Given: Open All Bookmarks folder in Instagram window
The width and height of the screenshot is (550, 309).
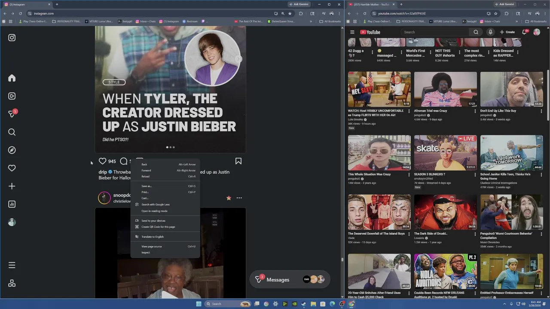Looking at the screenshot, I should click(330, 21).
